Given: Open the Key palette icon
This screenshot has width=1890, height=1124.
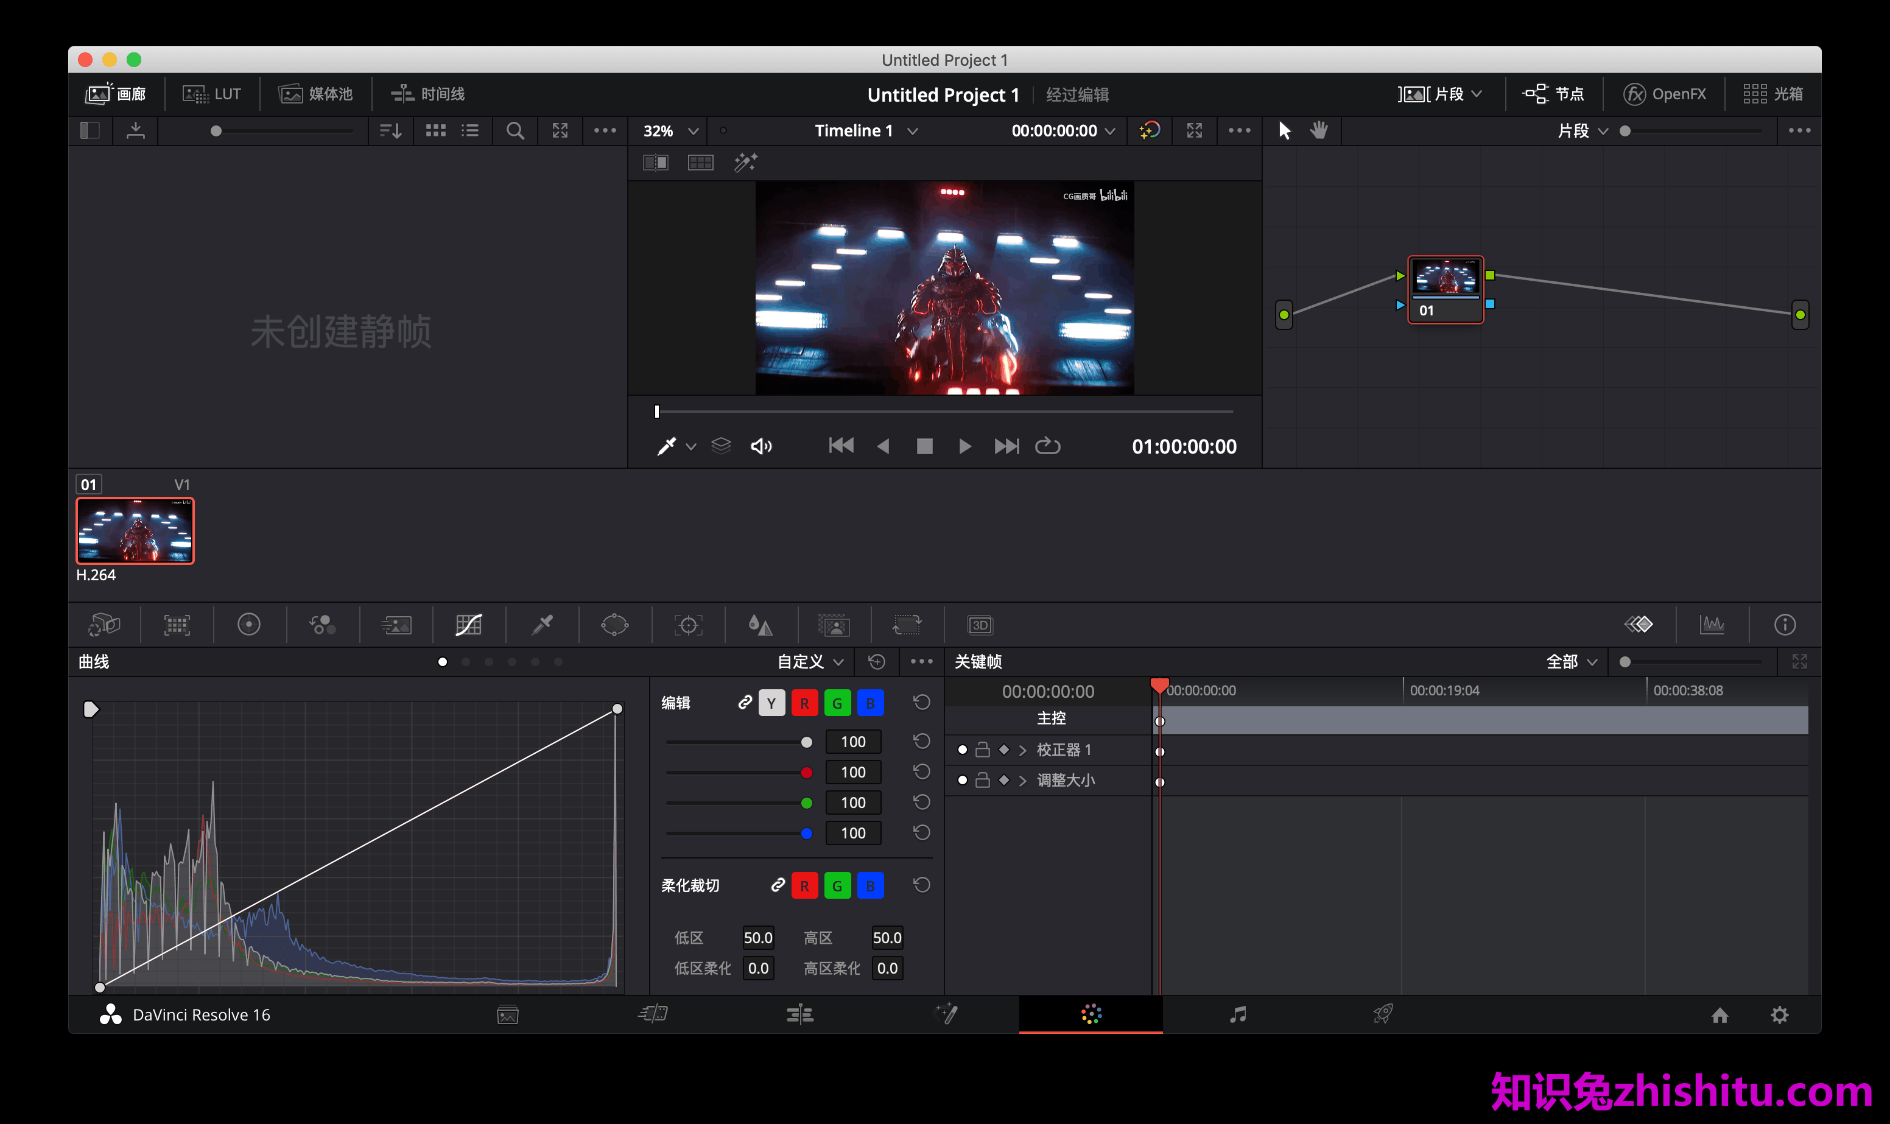Looking at the screenshot, I should point(834,624).
